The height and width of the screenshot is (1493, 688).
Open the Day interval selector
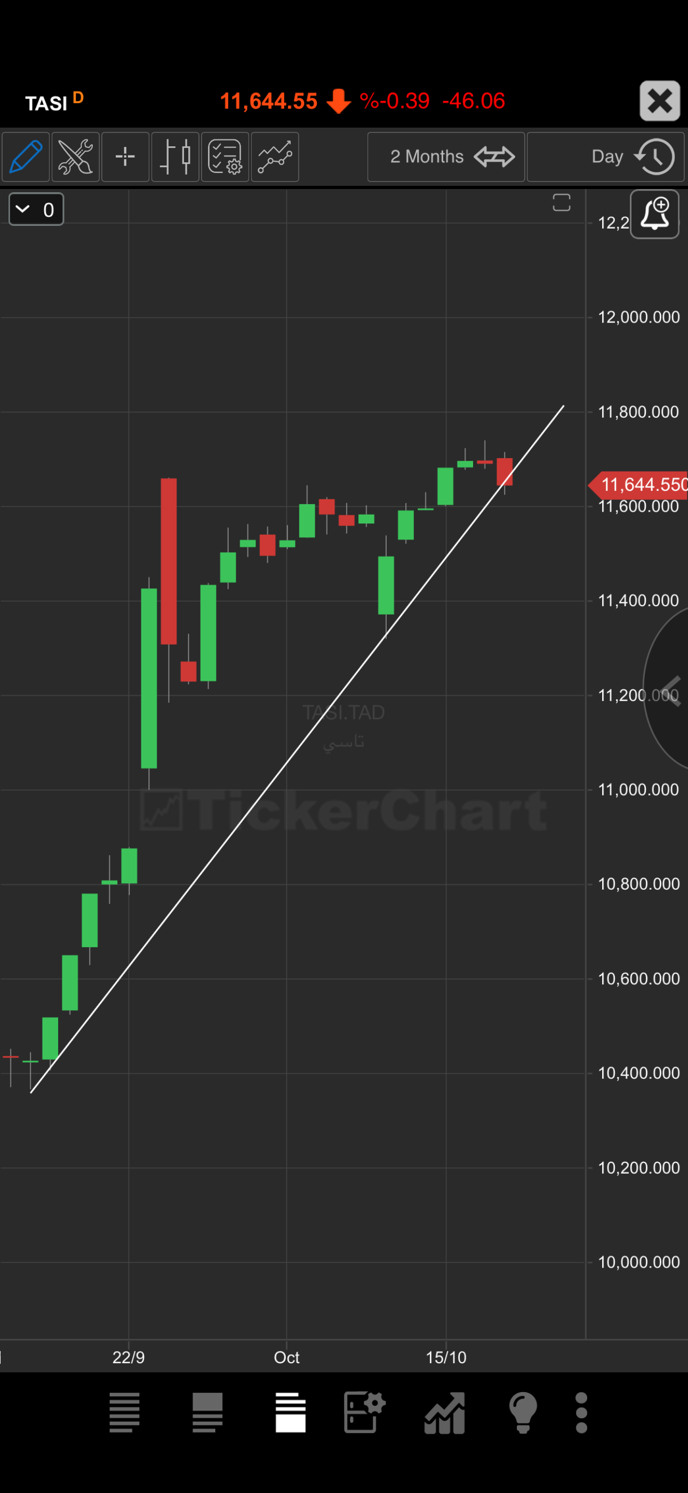(605, 156)
